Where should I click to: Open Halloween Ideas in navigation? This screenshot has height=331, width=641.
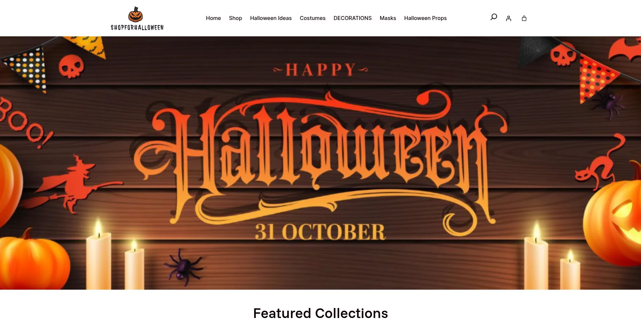click(271, 18)
